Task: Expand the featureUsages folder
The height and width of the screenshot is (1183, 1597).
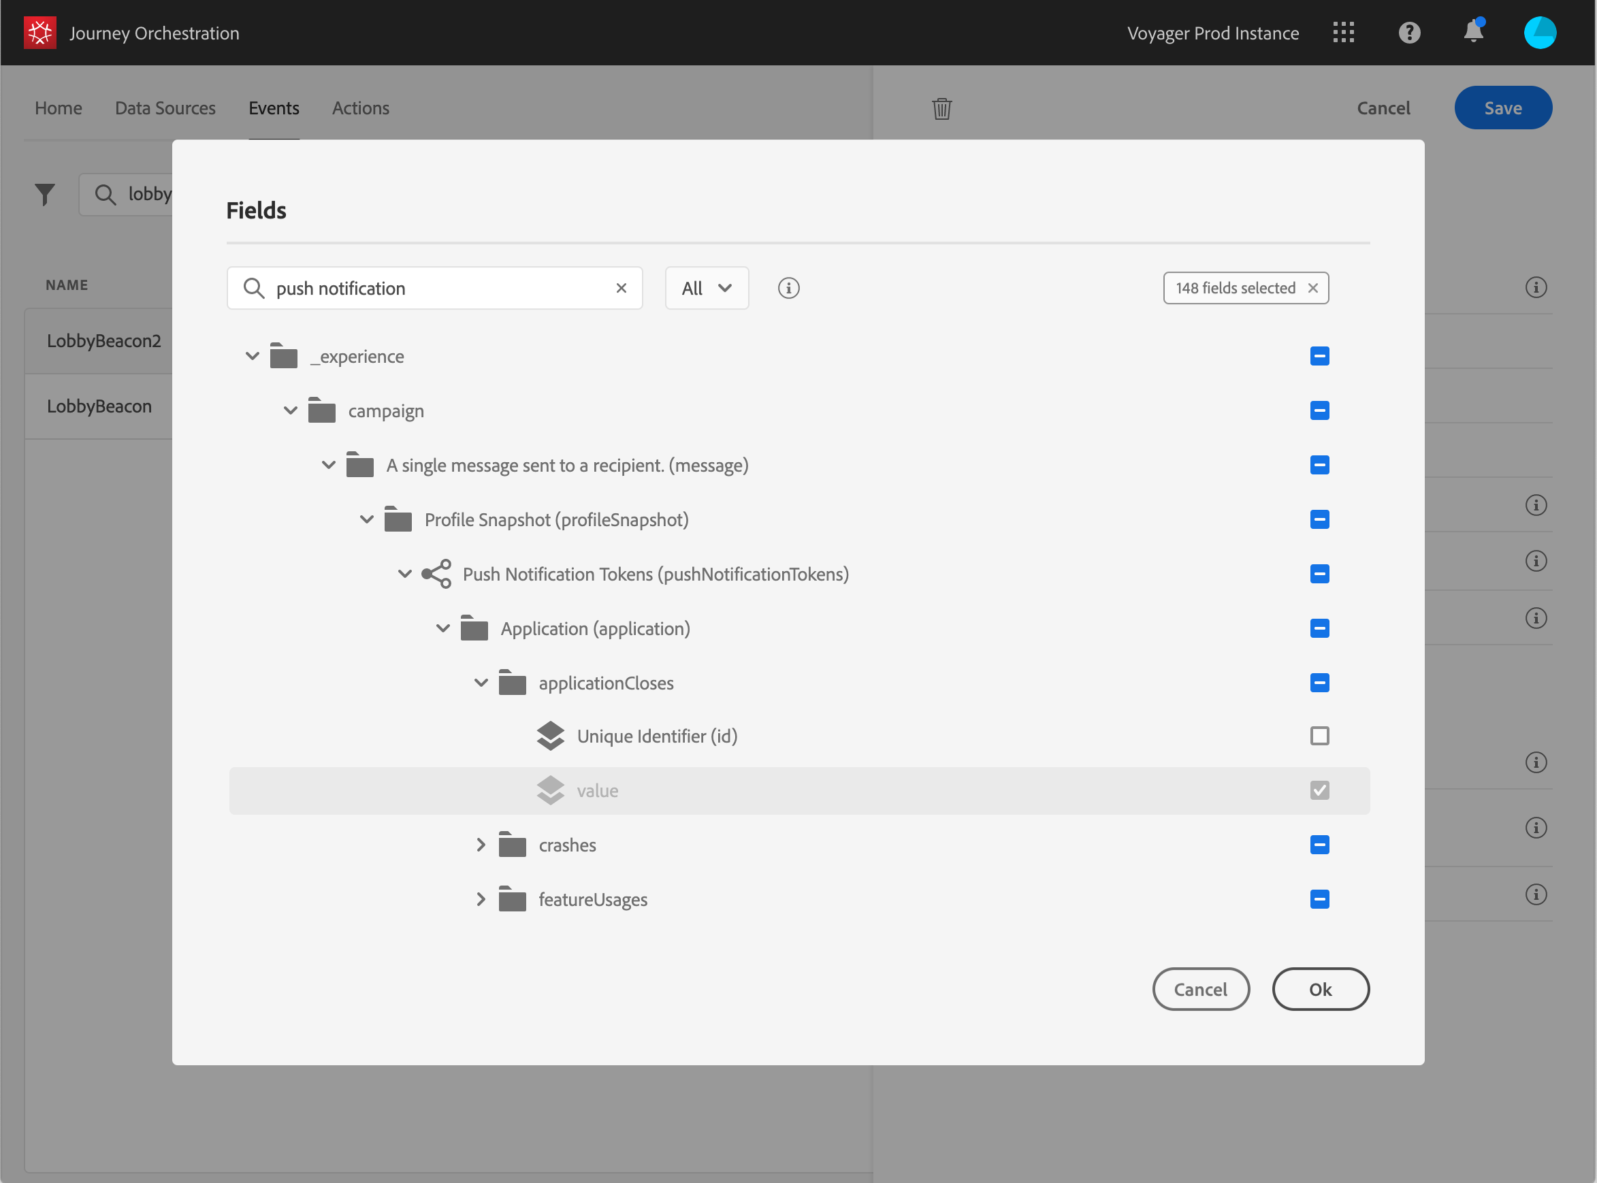Action: coord(481,899)
